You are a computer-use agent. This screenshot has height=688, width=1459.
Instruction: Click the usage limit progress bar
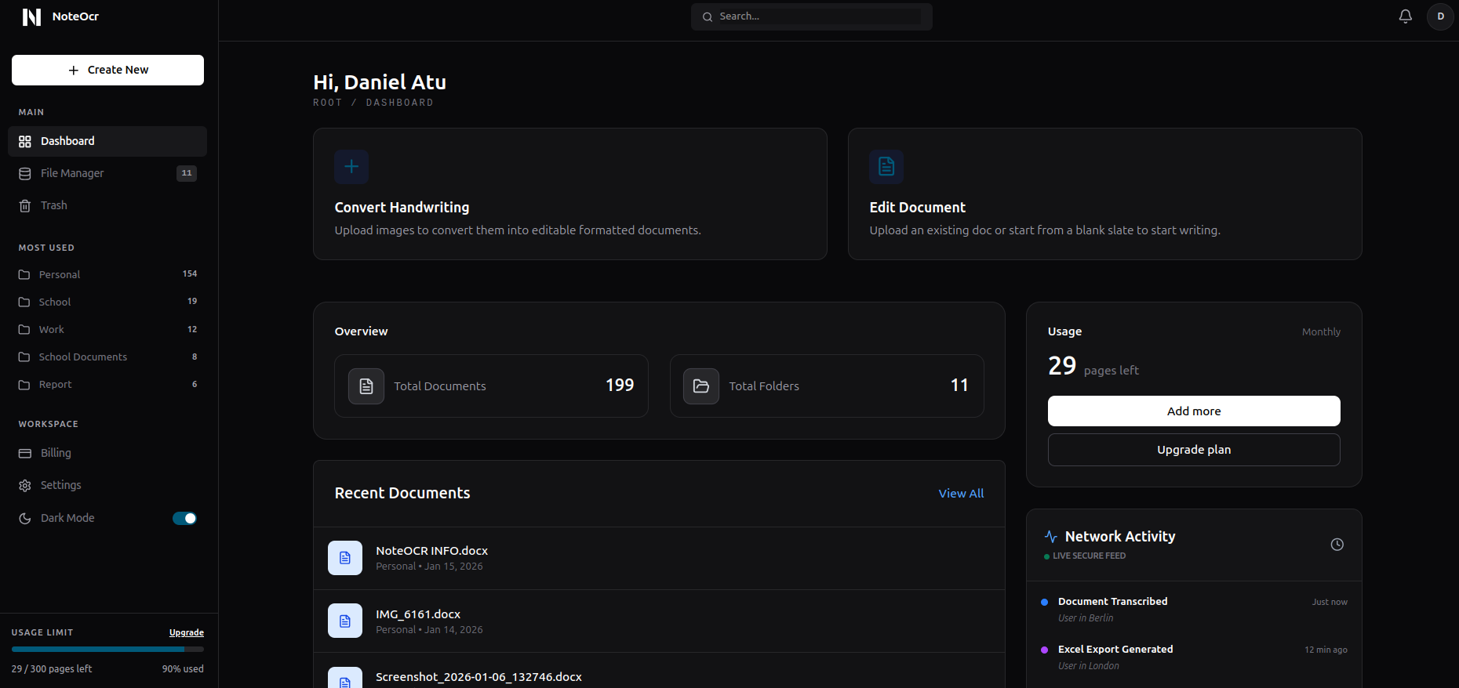107,649
